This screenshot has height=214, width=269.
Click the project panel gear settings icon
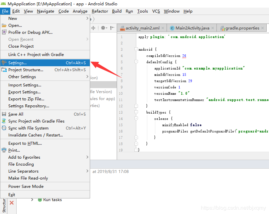[104, 28]
